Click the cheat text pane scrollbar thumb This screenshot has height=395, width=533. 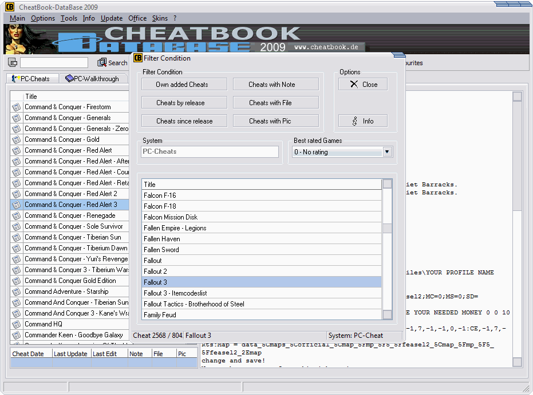pos(517,156)
